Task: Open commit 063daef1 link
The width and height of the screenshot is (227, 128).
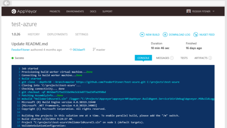Action: [79, 50]
